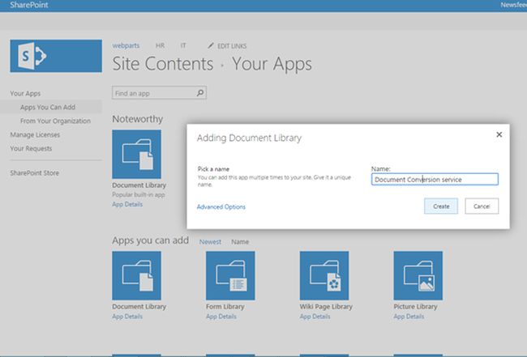Select Document Library tile under Apps you can add
The height and width of the screenshot is (357, 527).
coord(136,275)
